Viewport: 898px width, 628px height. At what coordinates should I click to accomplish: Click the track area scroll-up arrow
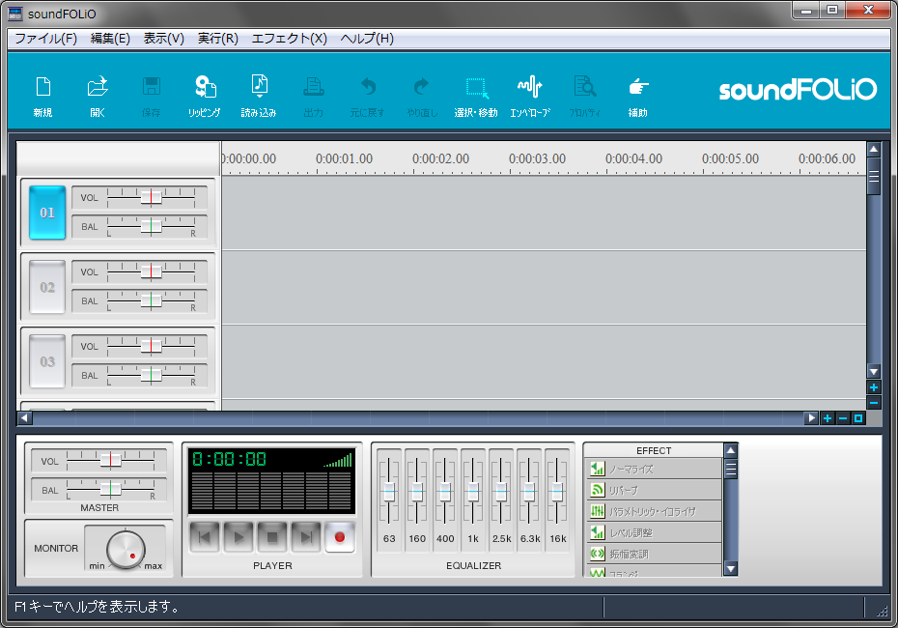click(x=873, y=150)
